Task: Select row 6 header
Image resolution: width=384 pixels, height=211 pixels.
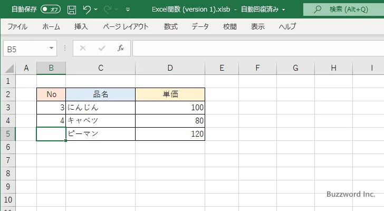Action: (8, 147)
